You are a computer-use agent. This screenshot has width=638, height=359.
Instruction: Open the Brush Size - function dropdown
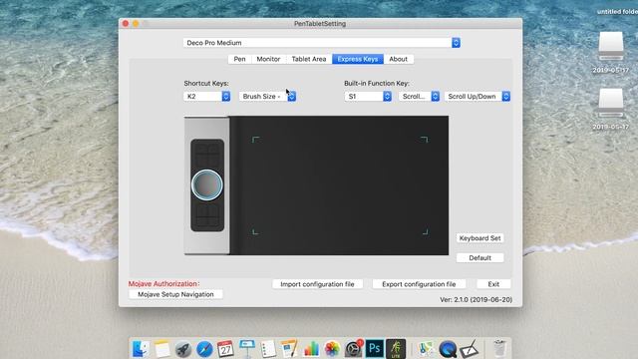(x=267, y=97)
